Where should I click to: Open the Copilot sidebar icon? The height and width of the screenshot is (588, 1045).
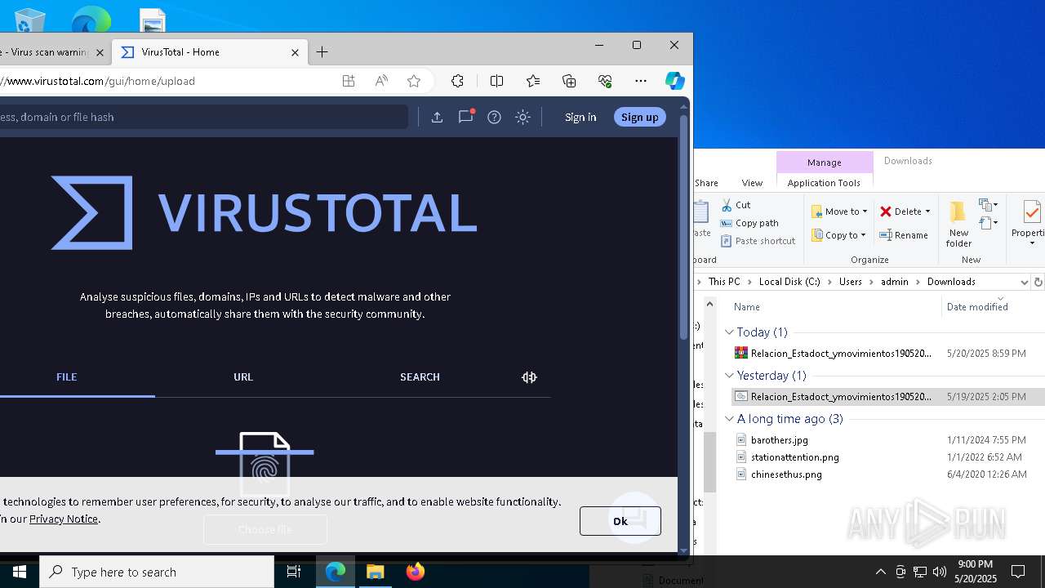click(x=674, y=81)
